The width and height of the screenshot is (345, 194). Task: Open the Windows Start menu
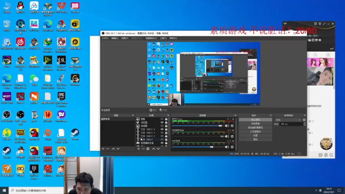4,191
